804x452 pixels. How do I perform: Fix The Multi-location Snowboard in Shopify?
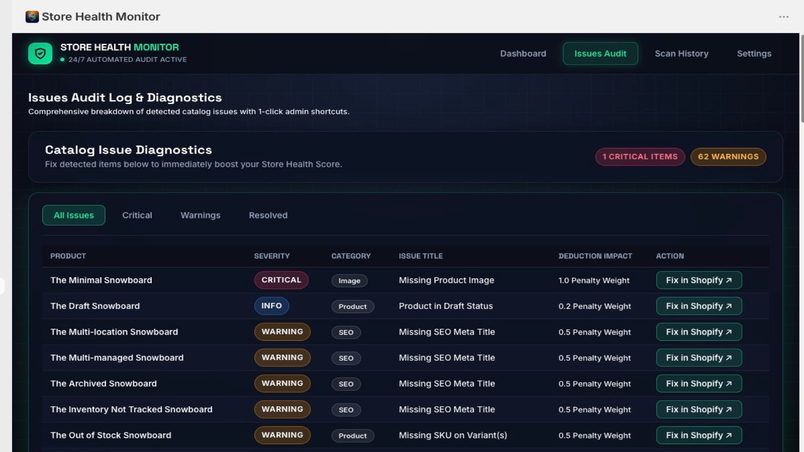click(699, 332)
